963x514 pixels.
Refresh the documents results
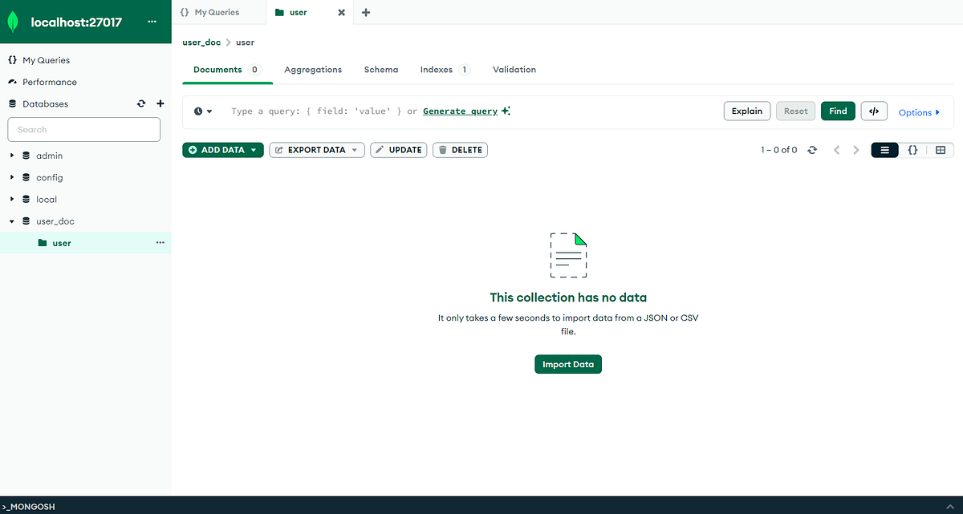tap(812, 149)
